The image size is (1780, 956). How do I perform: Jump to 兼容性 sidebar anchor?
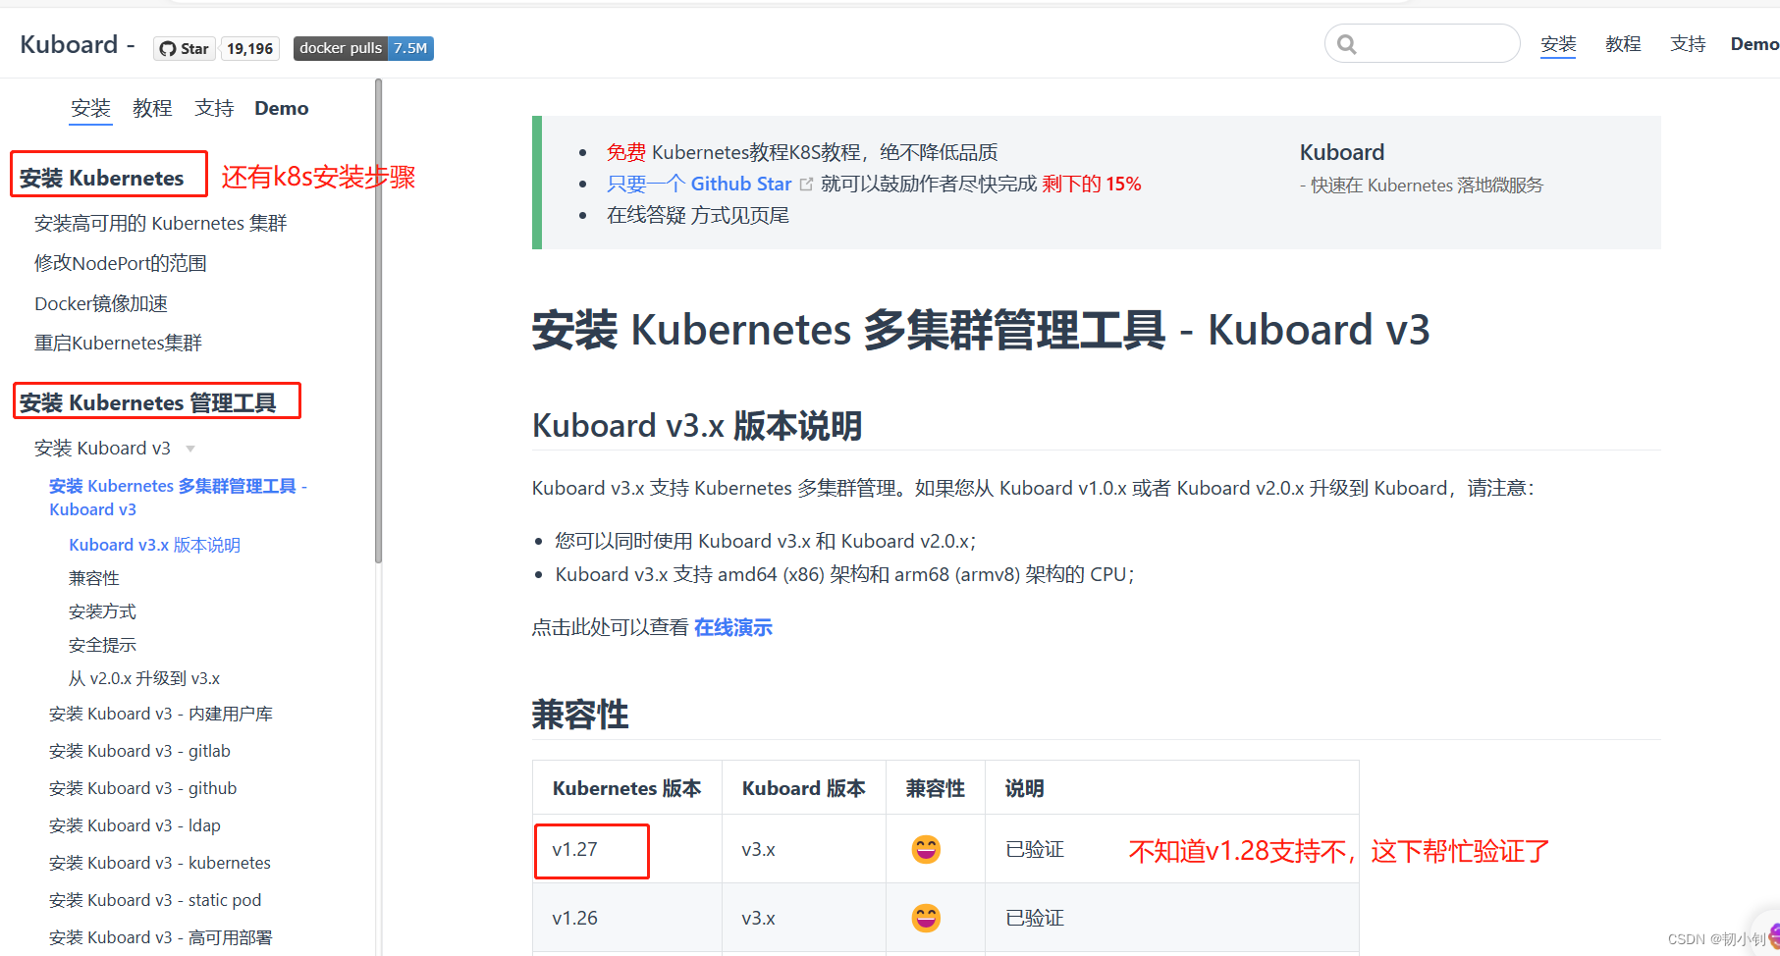pos(94,578)
